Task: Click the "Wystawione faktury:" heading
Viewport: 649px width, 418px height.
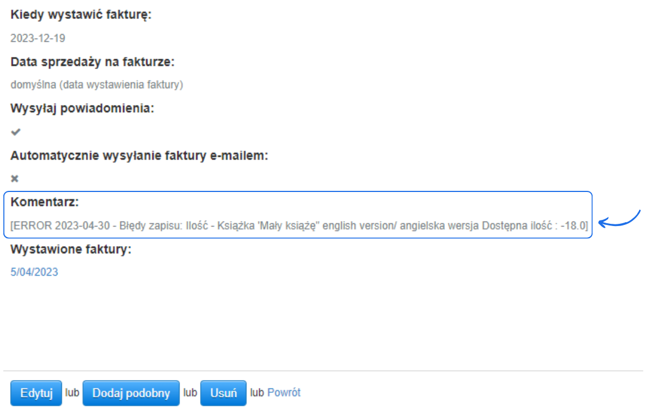Action: (x=71, y=249)
